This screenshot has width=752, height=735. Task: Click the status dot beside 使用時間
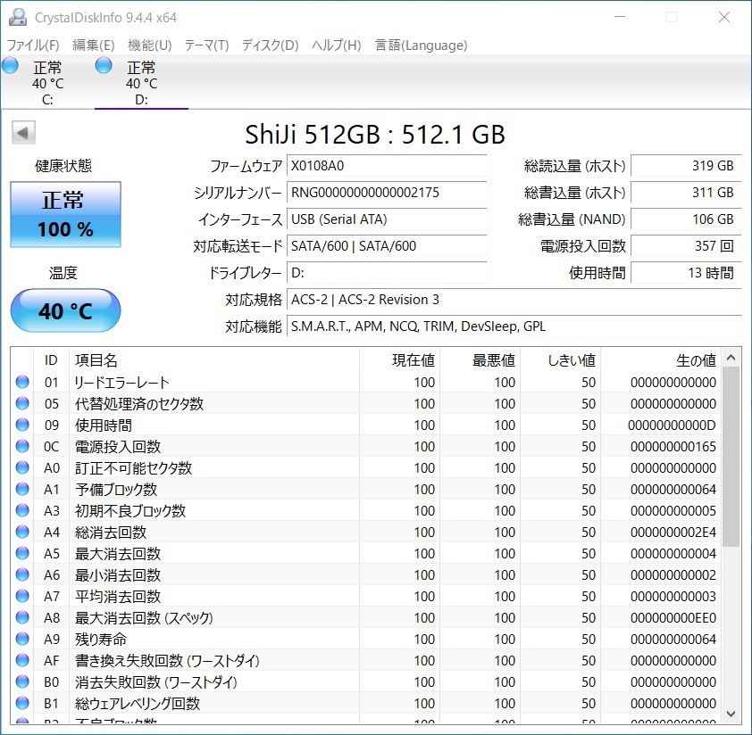coord(22,425)
